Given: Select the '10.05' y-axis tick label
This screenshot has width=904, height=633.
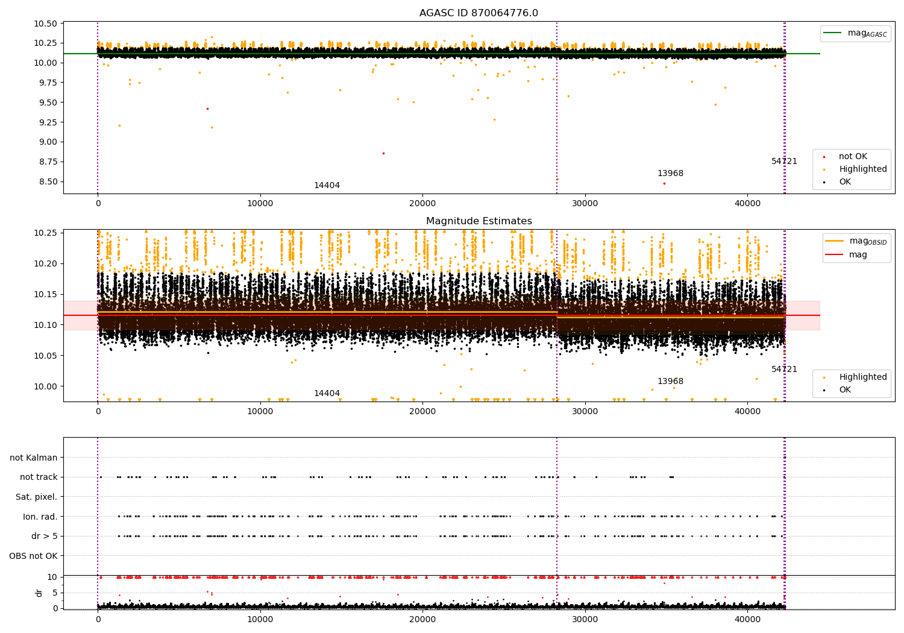Looking at the screenshot, I should point(45,356).
